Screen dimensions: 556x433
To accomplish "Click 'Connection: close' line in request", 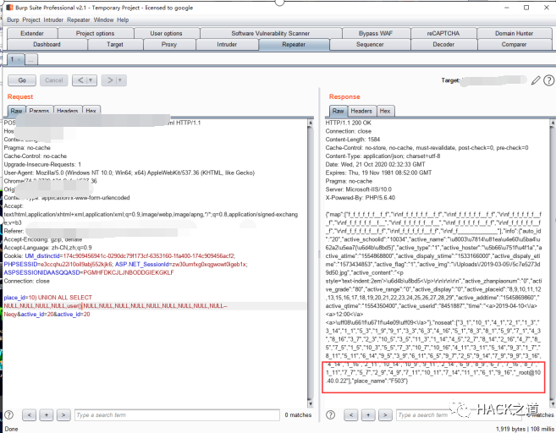I will click(26, 281).
